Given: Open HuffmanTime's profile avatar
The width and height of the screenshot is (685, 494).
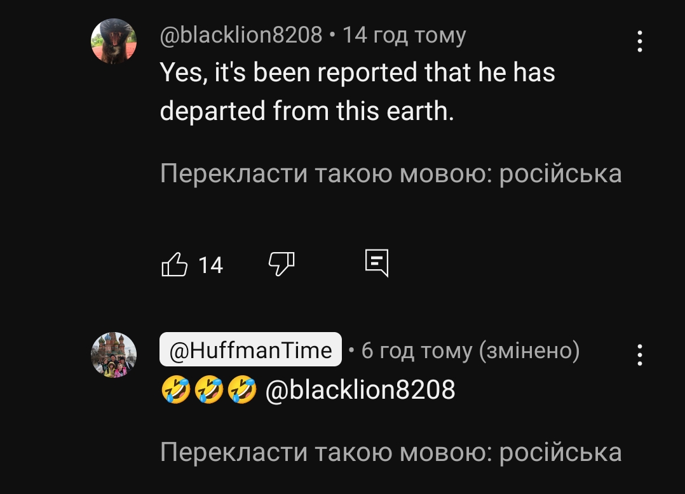Looking at the screenshot, I should (114, 355).
